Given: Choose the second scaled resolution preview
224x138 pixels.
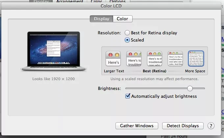Looking at the screenshot, I should point(134,59).
